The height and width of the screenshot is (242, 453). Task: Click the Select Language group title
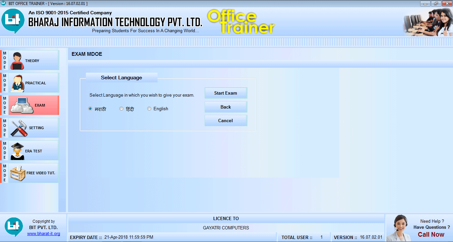(121, 78)
